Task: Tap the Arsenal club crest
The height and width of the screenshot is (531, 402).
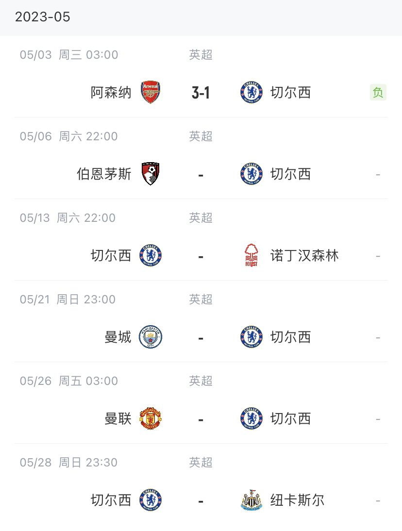Action: 151,92
